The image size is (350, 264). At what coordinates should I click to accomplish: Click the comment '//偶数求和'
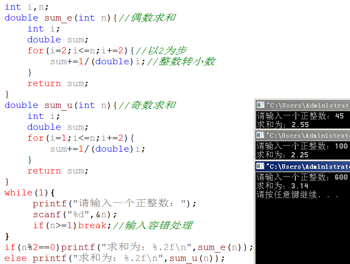(x=147, y=17)
